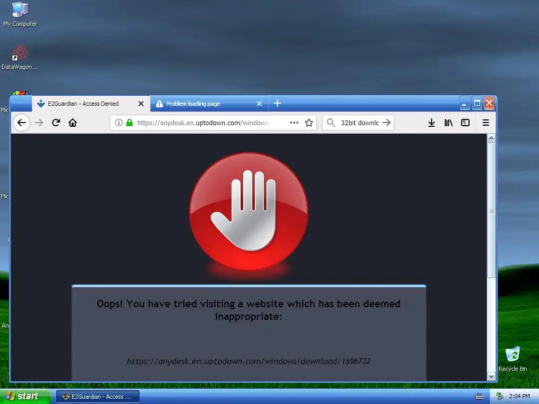
Task: Switch to Problem loading page tab
Action: tap(209, 104)
